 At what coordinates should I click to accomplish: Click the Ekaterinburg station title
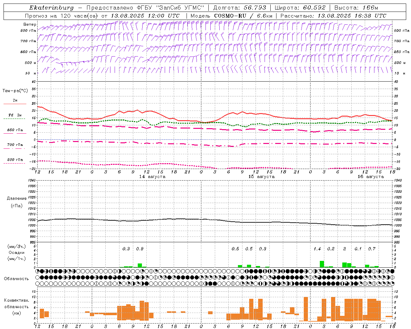[51, 8]
